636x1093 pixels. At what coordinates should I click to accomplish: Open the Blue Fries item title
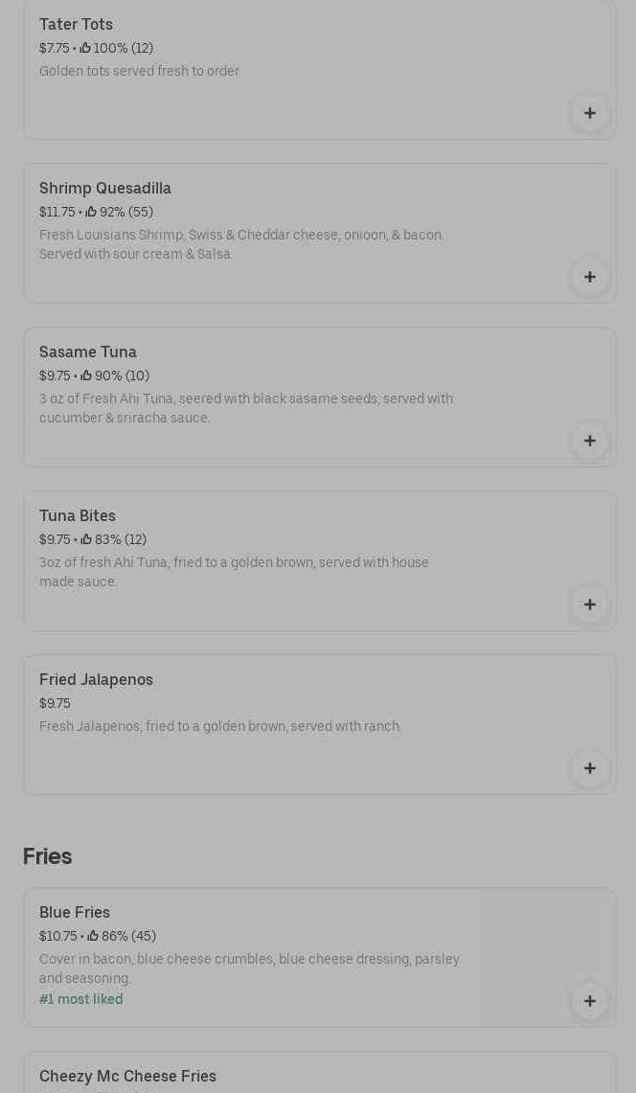(x=75, y=913)
